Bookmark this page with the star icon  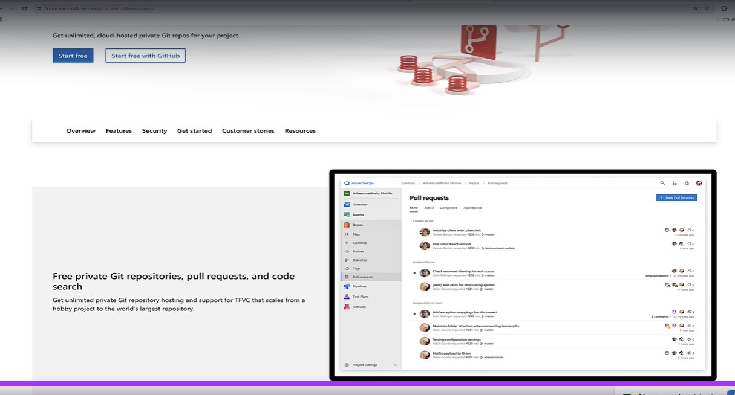[707, 8]
